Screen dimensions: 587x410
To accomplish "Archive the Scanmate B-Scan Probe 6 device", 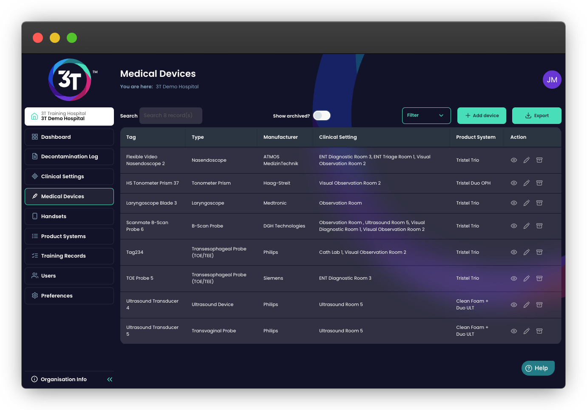I will coord(539,226).
